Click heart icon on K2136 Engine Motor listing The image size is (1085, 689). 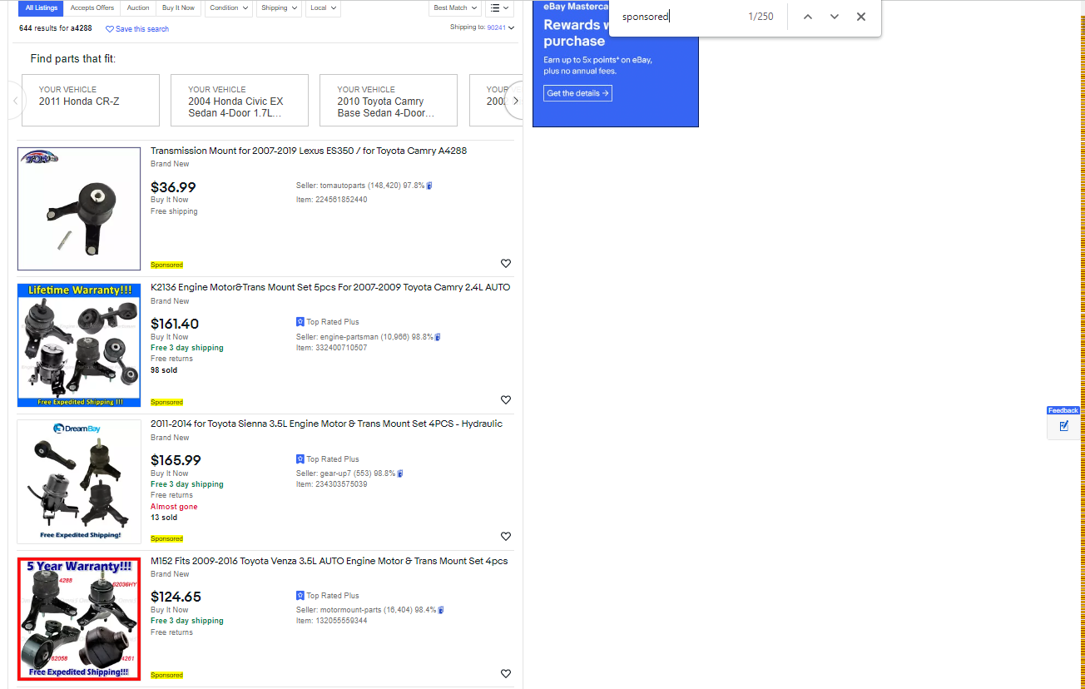point(506,400)
